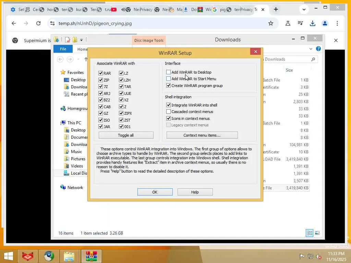Open browser downloads icon
The image size is (351, 263).
coord(313,23)
